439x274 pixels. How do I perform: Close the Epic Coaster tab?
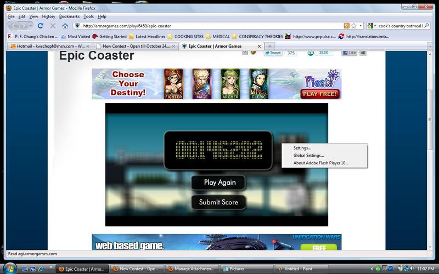tap(259, 46)
